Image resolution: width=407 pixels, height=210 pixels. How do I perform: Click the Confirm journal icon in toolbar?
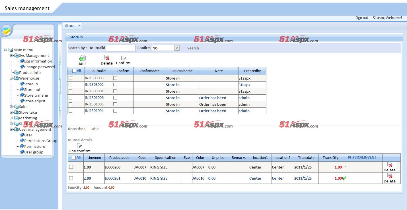tap(123, 58)
